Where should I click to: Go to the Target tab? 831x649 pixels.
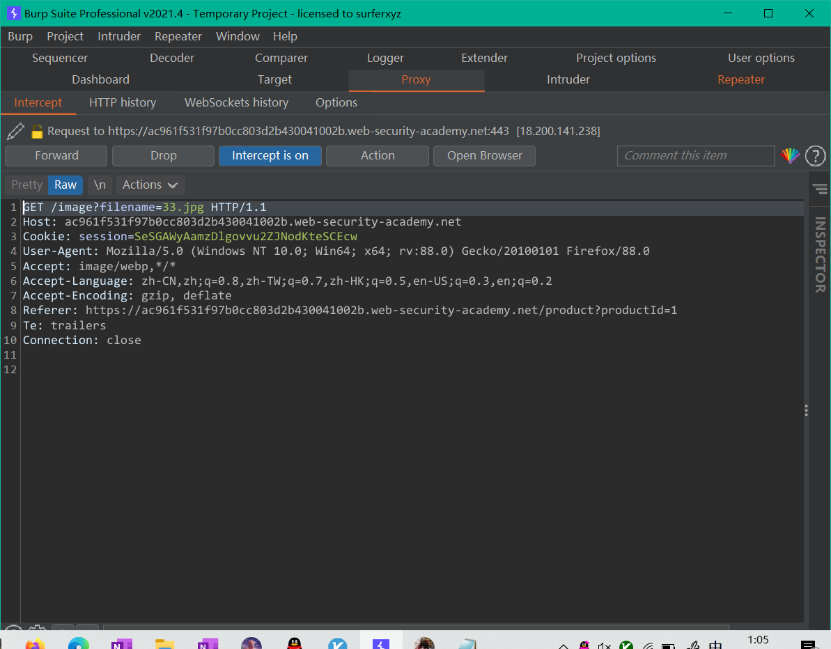click(274, 80)
